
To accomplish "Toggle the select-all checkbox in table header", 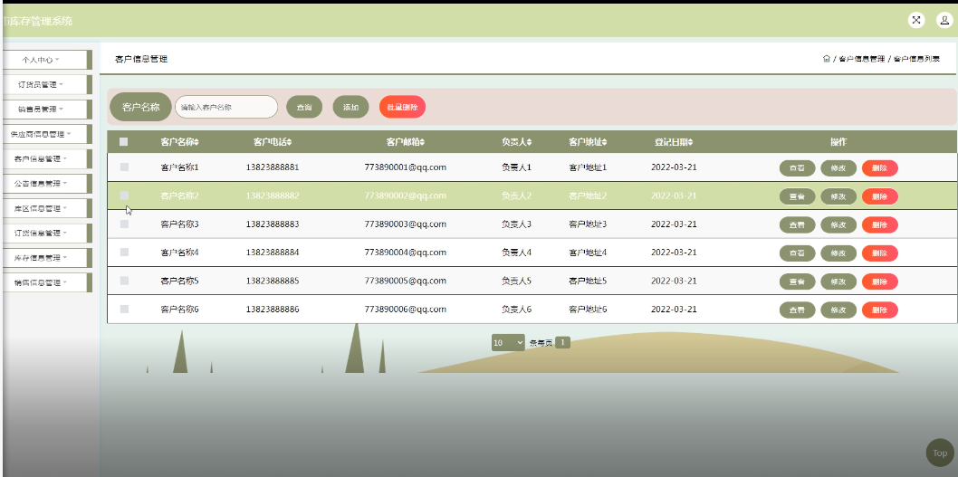I will (x=124, y=141).
